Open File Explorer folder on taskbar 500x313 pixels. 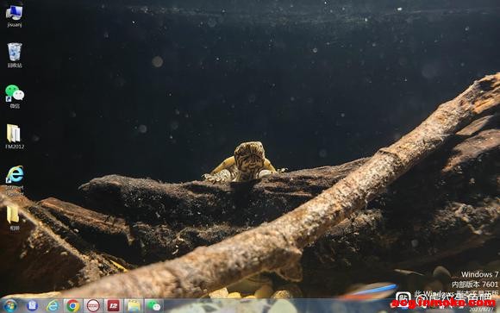tap(134, 306)
